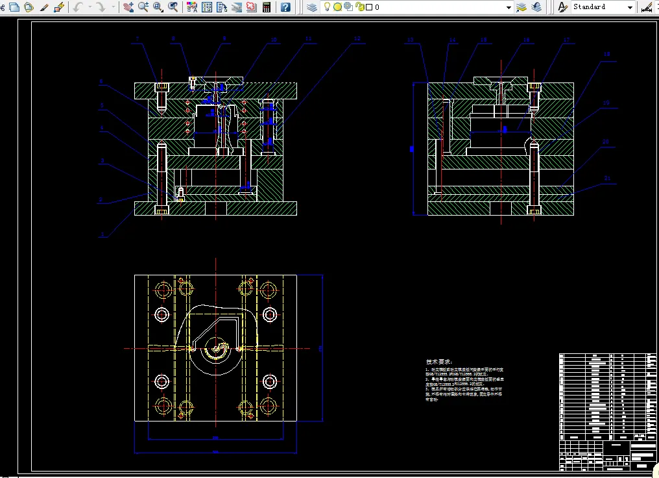The width and height of the screenshot is (659, 478).
Task: Open the QuickCalc calculator
Action: (267, 6)
